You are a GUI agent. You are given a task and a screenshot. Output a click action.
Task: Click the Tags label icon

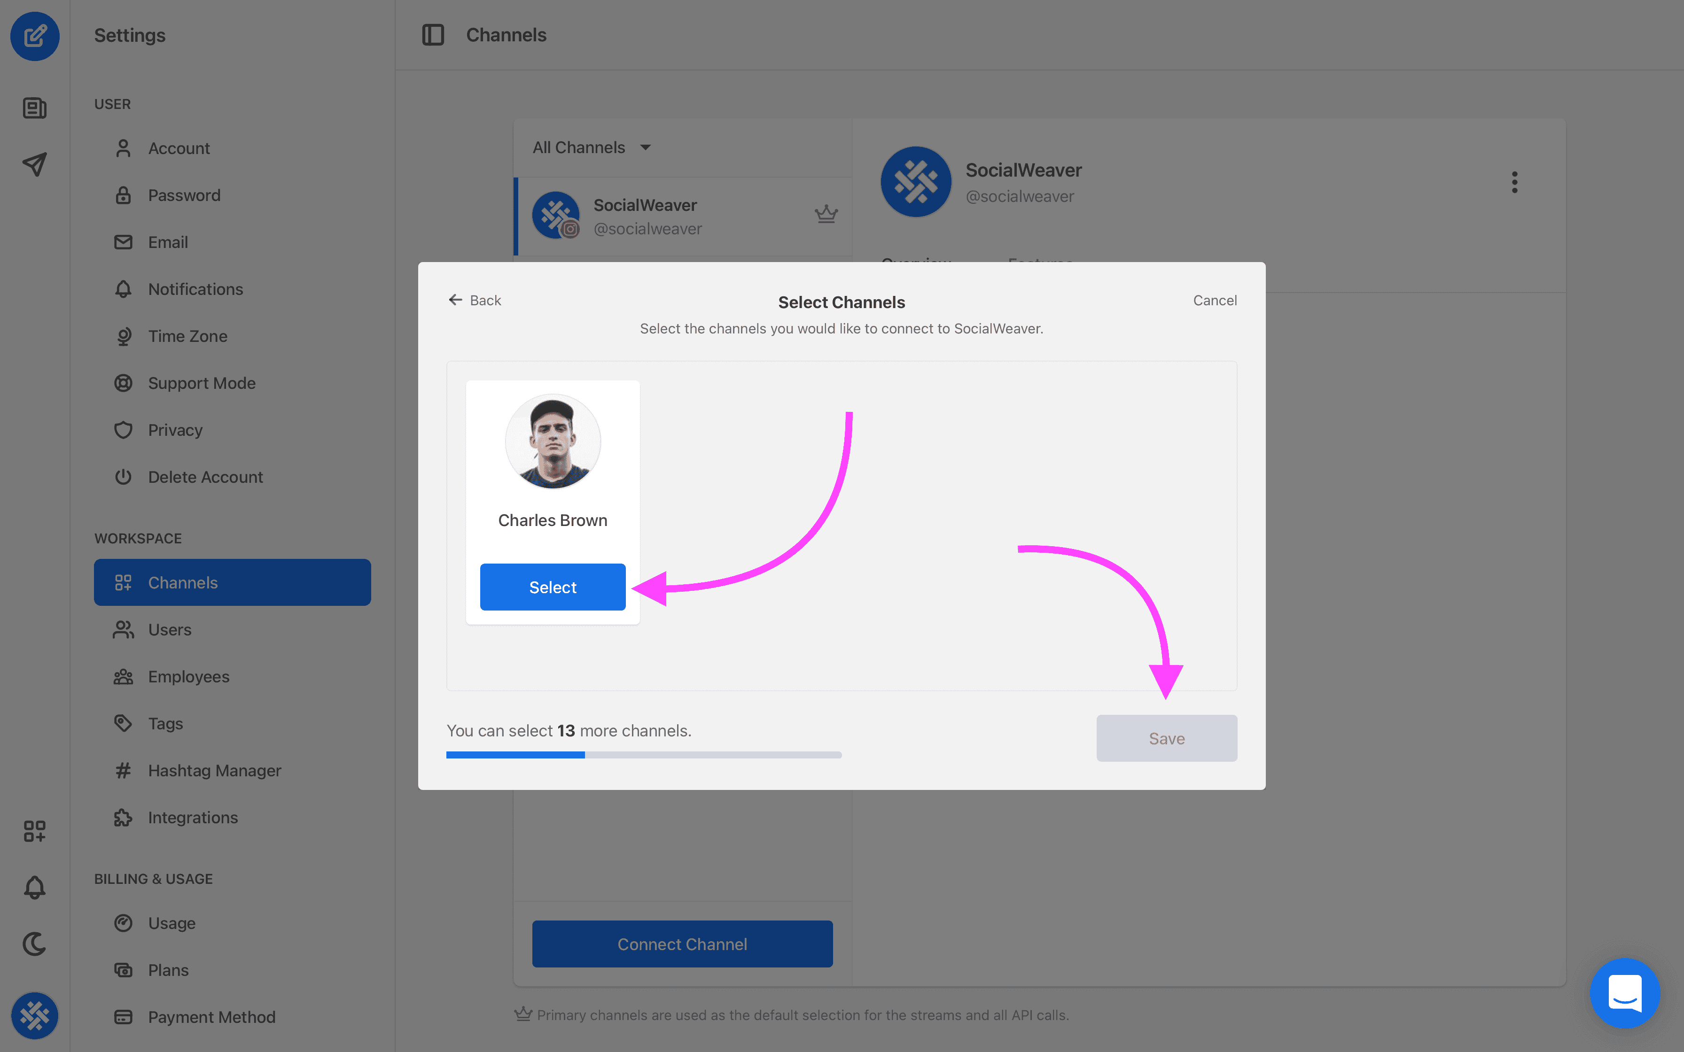[123, 723]
